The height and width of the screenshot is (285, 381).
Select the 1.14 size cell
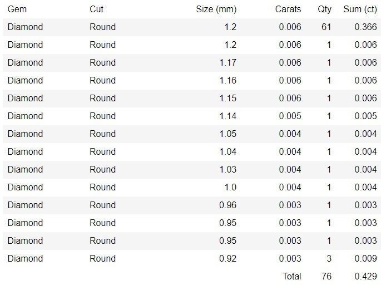pyautogui.click(x=227, y=116)
